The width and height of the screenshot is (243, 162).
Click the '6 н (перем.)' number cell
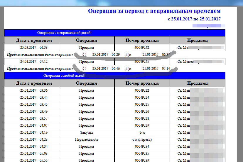tap(142, 140)
